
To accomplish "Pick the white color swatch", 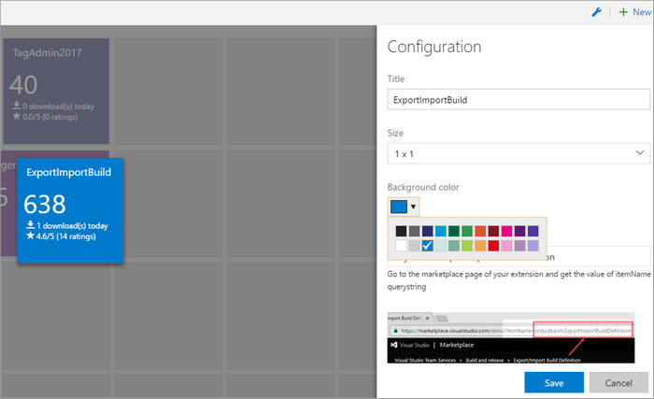I will [401, 246].
